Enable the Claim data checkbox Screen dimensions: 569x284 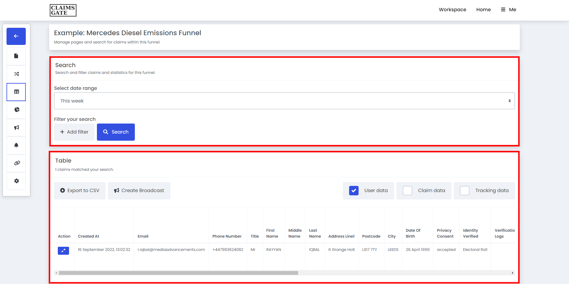[407, 191]
